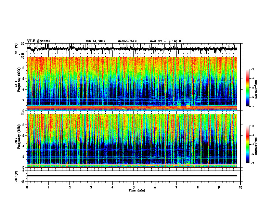The height and width of the screenshot is (210, 271).
Task: Click the "-4" tick on ch.2 color bar
Action: tap(253, 135)
